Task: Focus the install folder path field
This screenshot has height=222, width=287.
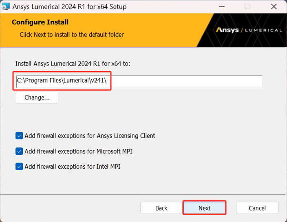Action: coord(139,81)
